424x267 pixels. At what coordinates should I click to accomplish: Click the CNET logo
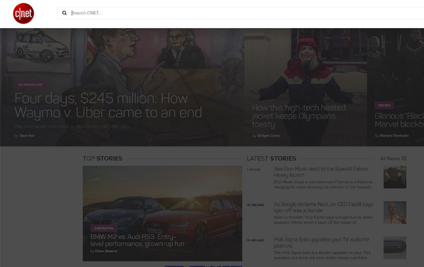tap(24, 14)
